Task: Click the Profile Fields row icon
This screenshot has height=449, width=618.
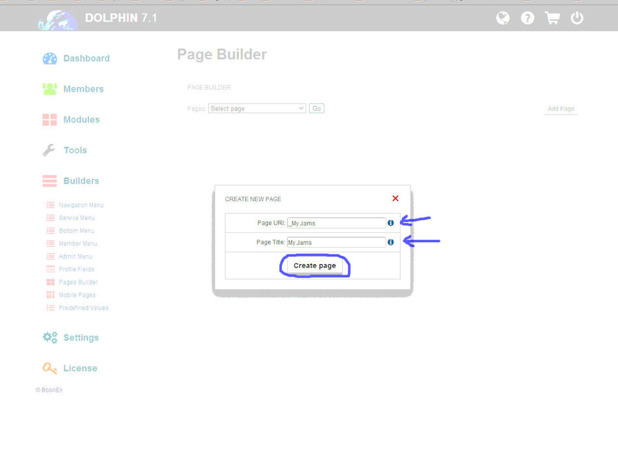Action: 51,269
